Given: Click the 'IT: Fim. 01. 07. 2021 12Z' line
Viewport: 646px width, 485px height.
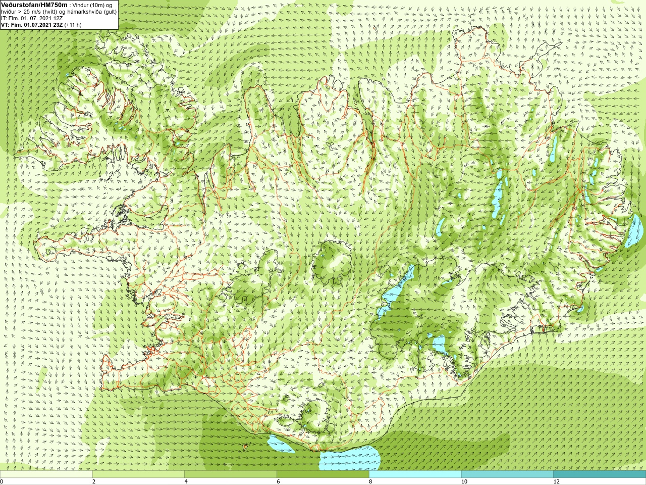Looking at the screenshot, I should click(32, 18).
